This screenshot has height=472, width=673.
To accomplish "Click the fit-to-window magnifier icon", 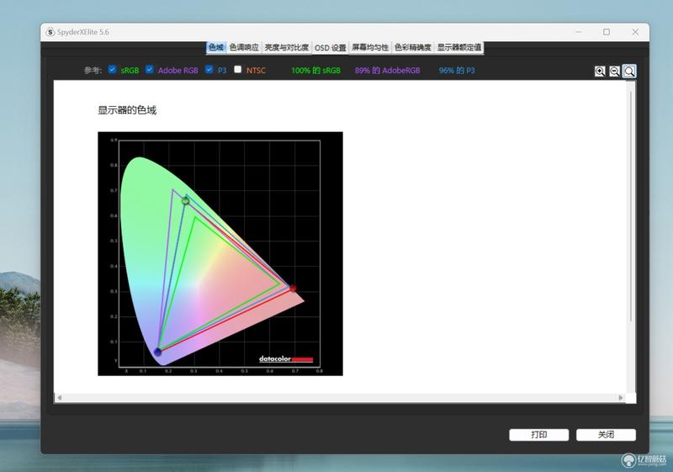I will pyautogui.click(x=629, y=72).
